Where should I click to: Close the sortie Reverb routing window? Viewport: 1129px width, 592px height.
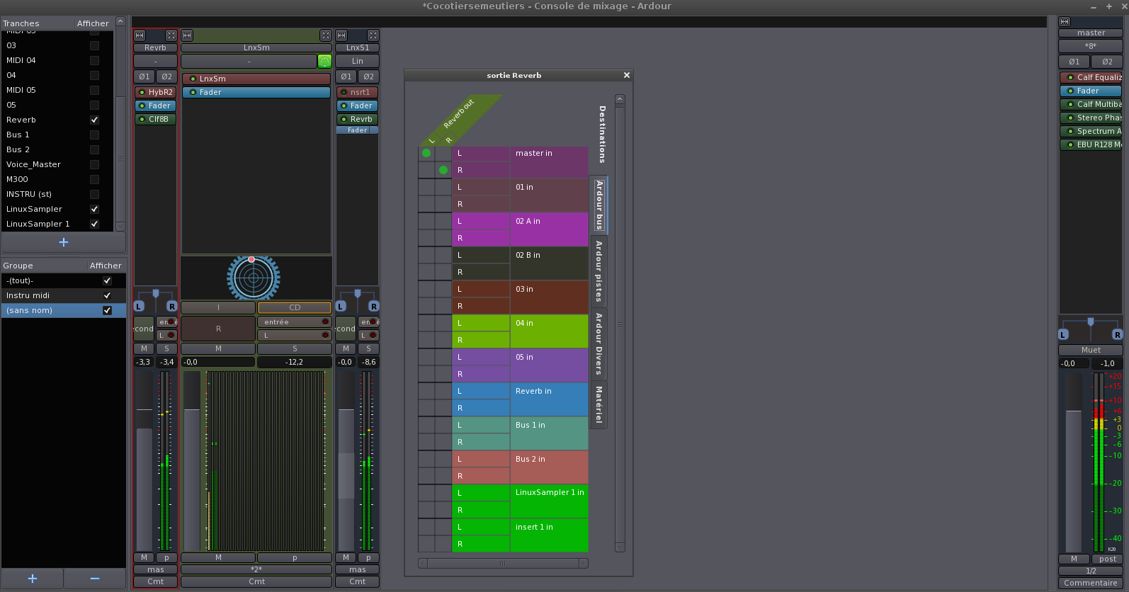point(626,75)
